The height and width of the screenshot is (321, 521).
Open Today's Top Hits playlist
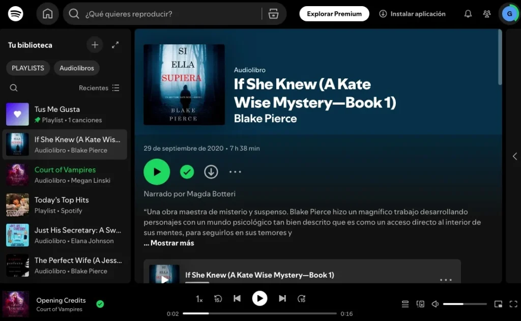coord(65,205)
